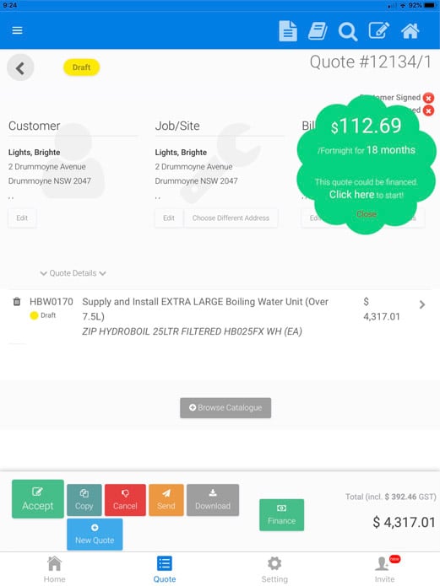Tap the edit note icon in header

click(378, 30)
